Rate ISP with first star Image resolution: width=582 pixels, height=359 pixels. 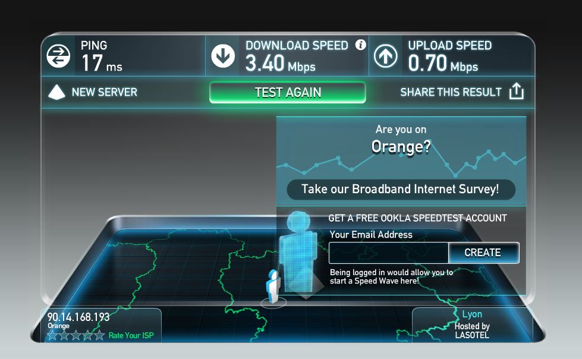point(52,335)
